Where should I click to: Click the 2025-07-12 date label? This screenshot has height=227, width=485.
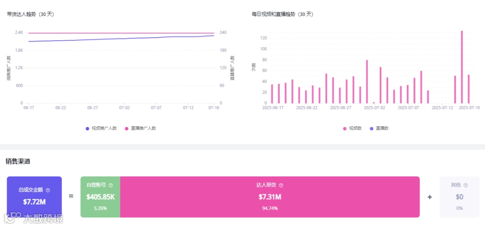[x=442, y=107]
